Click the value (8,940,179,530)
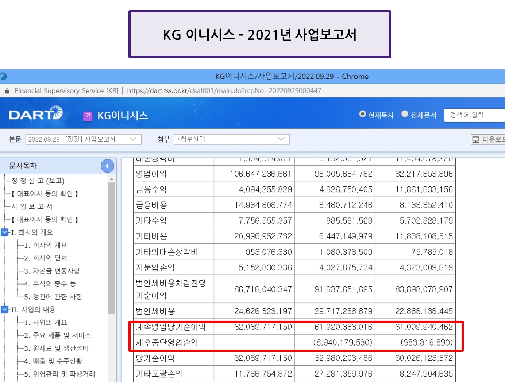 (x=343, y=343)
